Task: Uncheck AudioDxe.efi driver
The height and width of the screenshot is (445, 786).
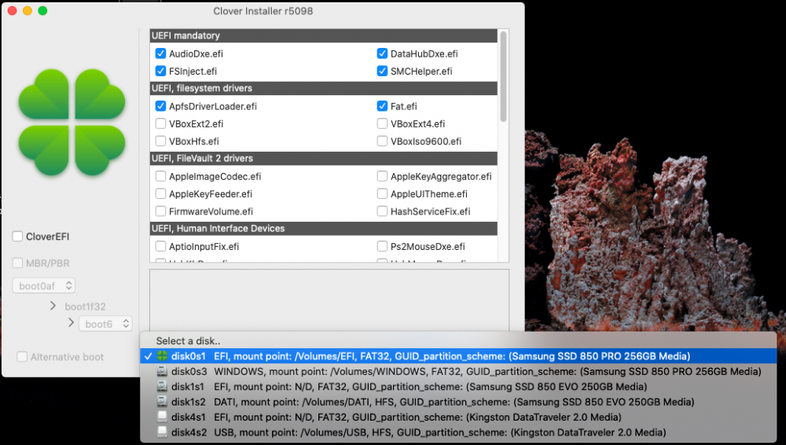Action: (x=160, y=53)
